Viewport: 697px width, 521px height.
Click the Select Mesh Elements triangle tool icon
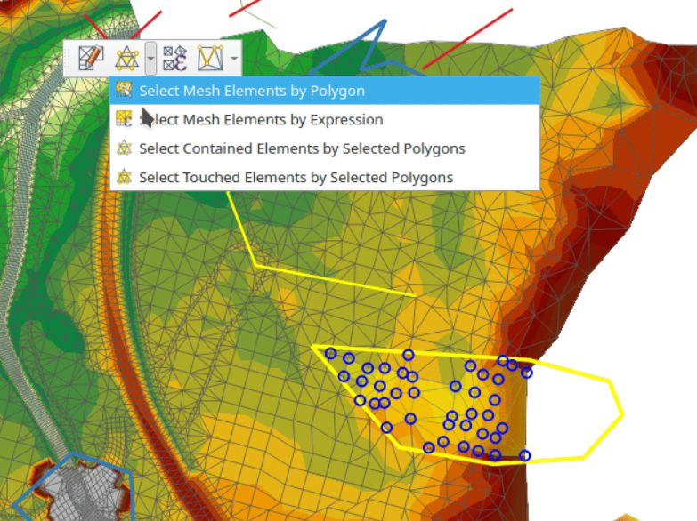point(126,58)
